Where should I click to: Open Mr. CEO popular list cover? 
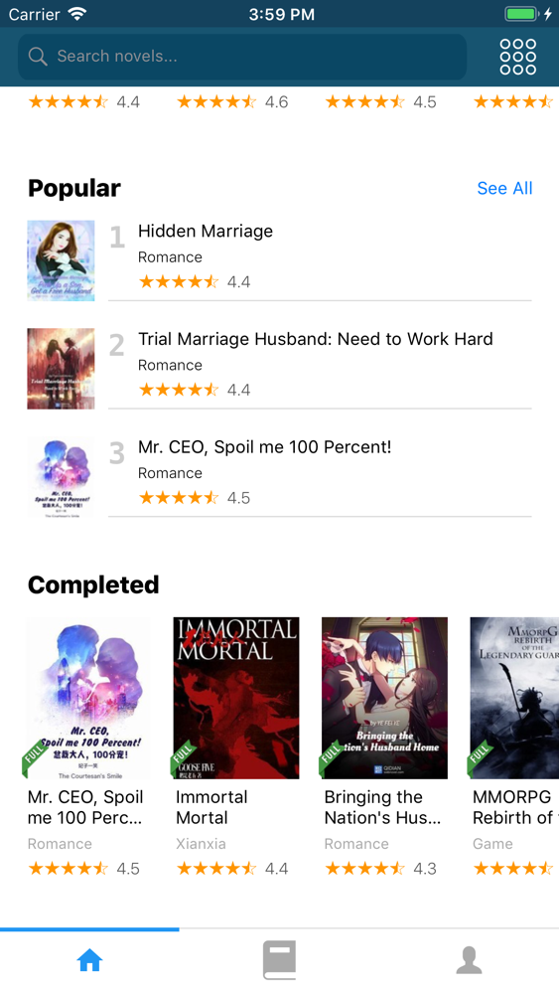coord(61,477)
